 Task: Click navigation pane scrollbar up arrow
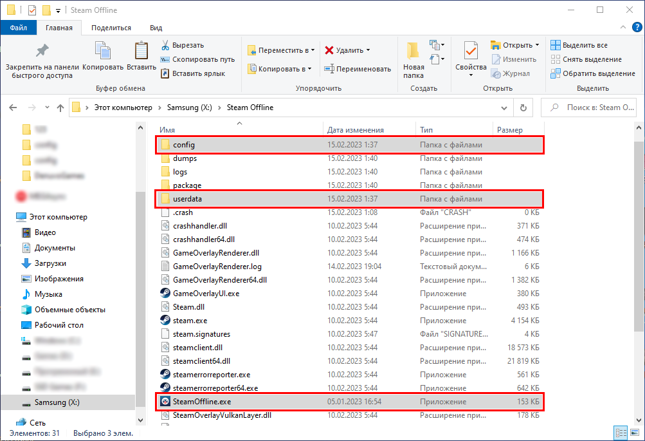coord(140,127)
